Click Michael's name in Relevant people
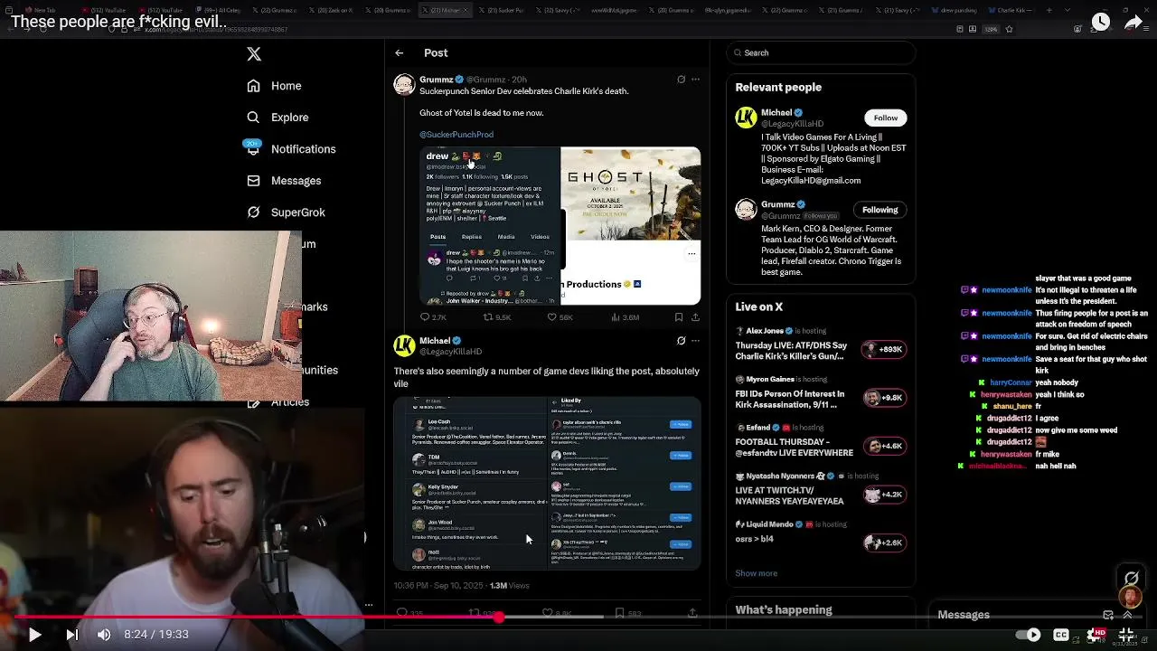 [x=776, y=113]
